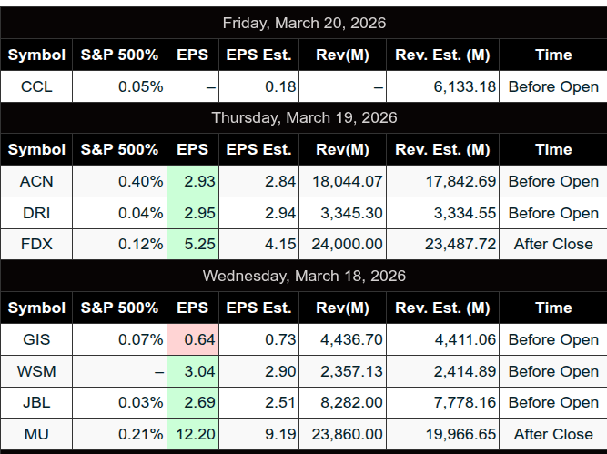607x454 pixels.
Task: Click MU's green EPS cell 12.20
Action: [x=193, y=434]
